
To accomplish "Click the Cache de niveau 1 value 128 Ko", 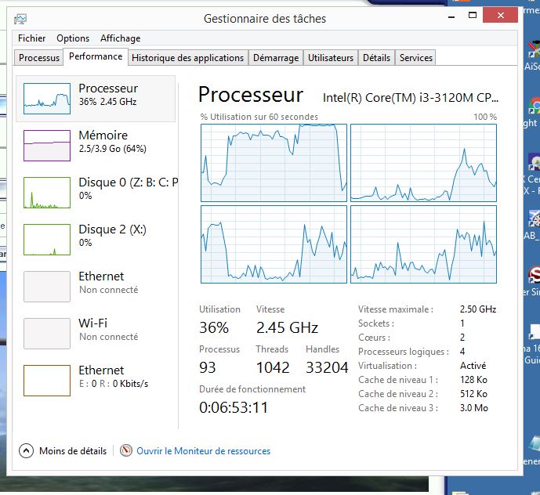I will (x=473, y=380).
